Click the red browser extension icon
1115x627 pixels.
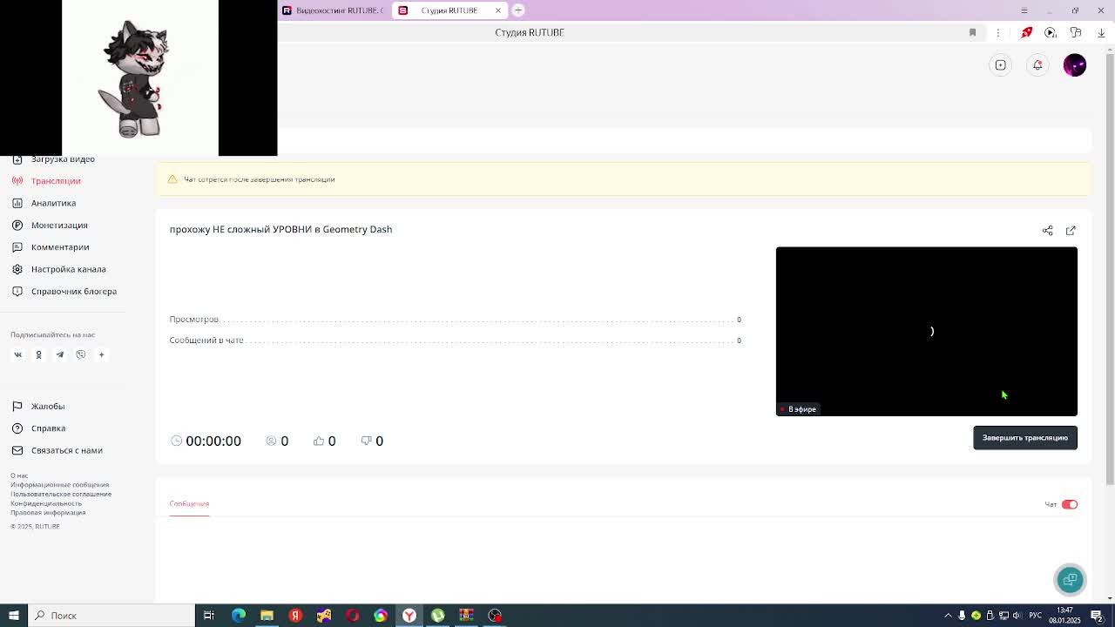tap(1027, 32)
